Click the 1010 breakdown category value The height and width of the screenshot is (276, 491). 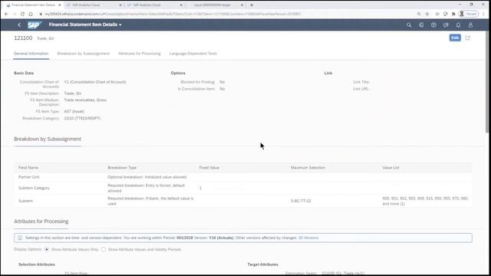(x=82, y=118)
